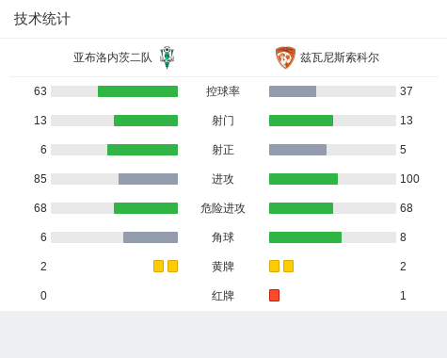Click the left 危险进攻 bar showing 68

pos(146,208)
